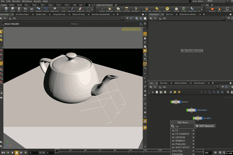
Task: Expand the AL SHOT SETUP submenu
Action: pyautogui.click(x=183, y=147)
